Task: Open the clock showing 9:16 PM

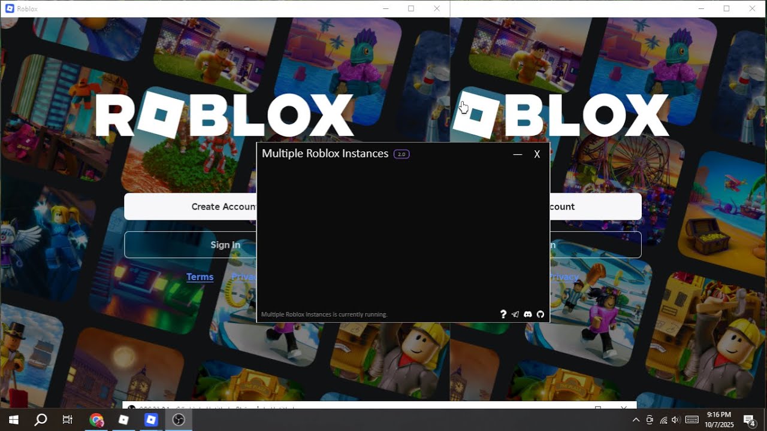Action: point(719,420)
